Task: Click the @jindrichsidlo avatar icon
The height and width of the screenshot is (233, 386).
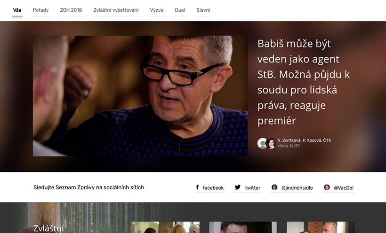Action: [x=274, y=187]
